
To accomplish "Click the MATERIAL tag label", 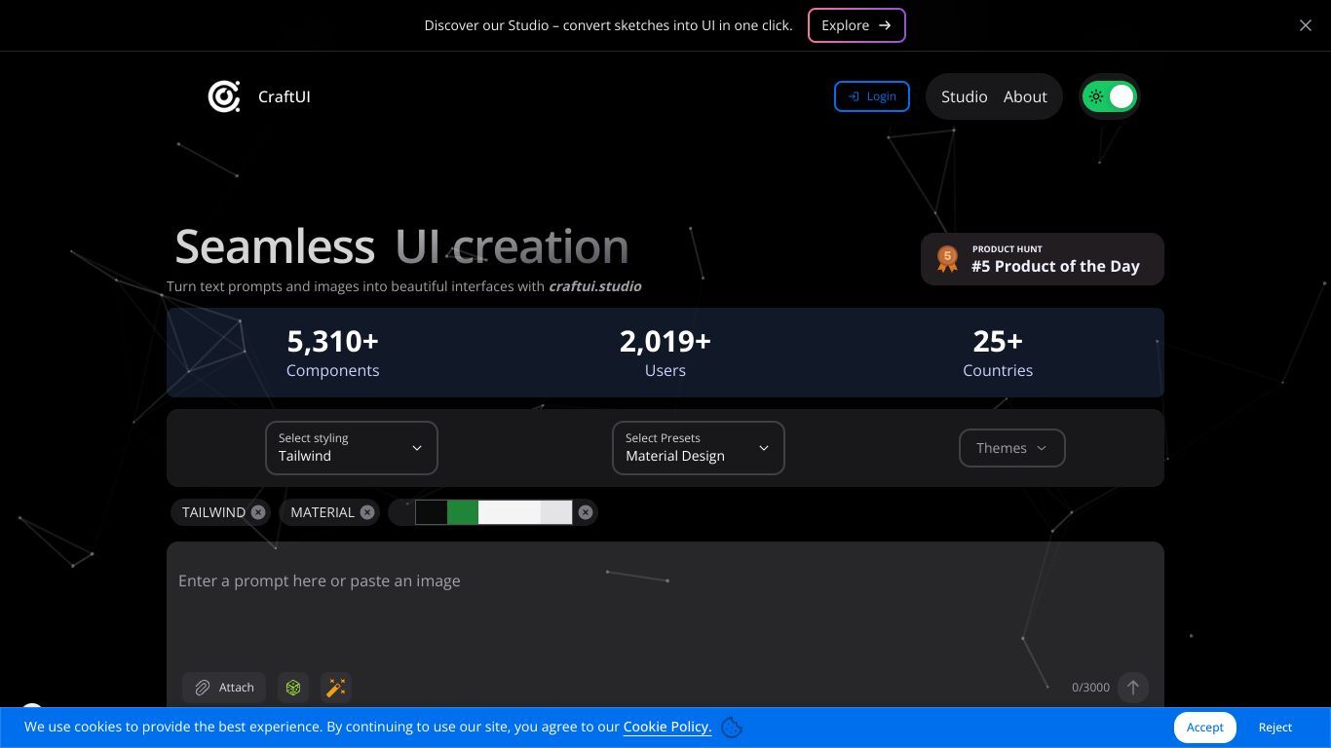I will (323, 512).
